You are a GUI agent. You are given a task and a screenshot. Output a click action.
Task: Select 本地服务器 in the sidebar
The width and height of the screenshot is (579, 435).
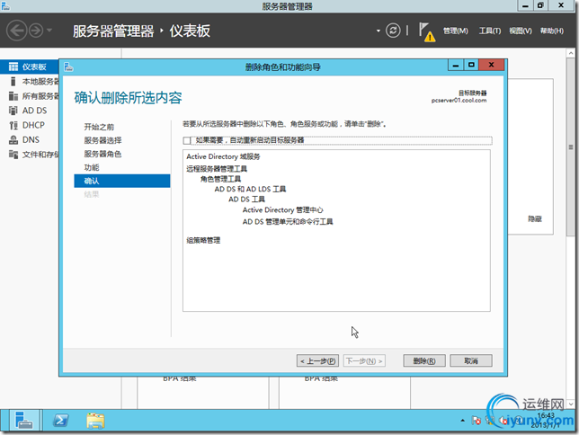pyautogui.click(x=29, y=81)
